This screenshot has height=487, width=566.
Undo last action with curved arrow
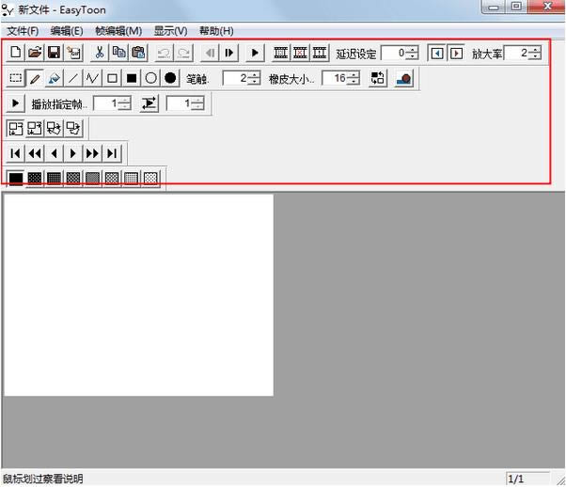tap(165, 53)
